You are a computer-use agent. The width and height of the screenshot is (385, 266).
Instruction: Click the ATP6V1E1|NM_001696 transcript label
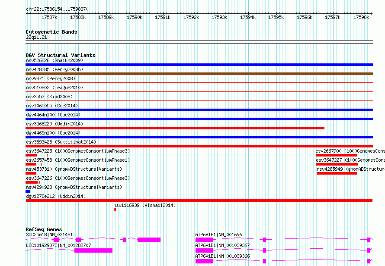[x=218, y=235]
